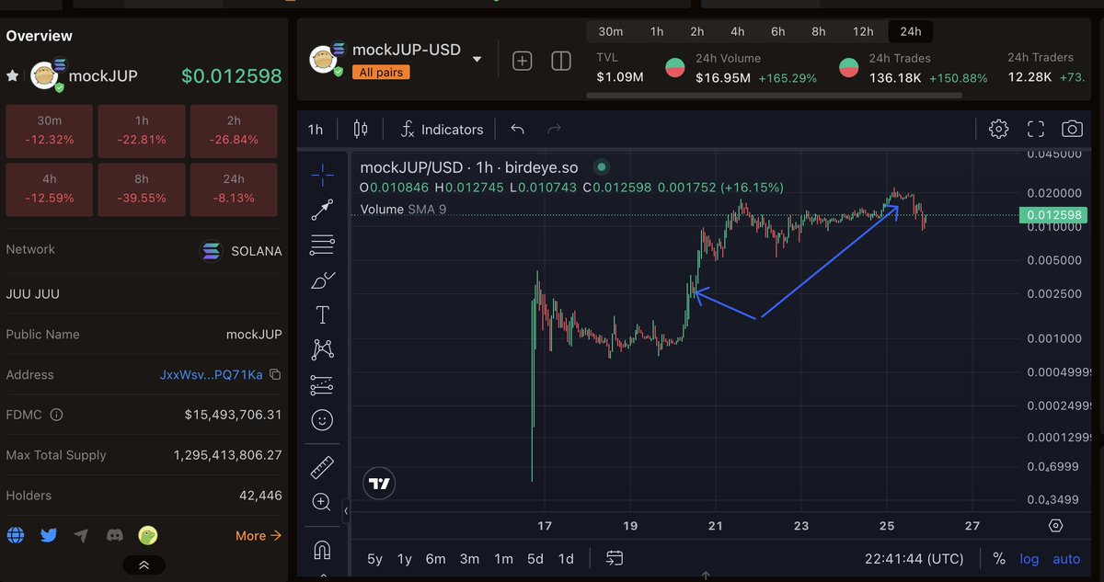This screenshot has height=582, width=1104.
Task: Open the 1h chart interval selector
Action: pyautogui.click(x=316, y=130)
